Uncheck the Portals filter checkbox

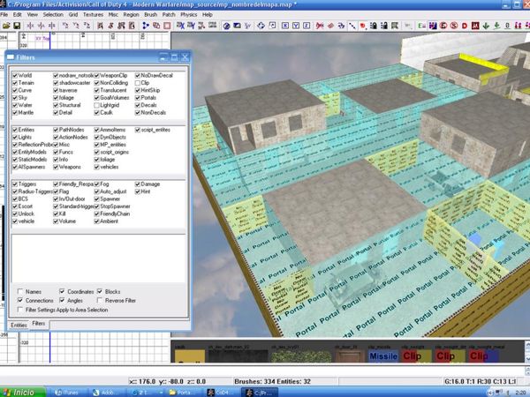pos(137,98)
